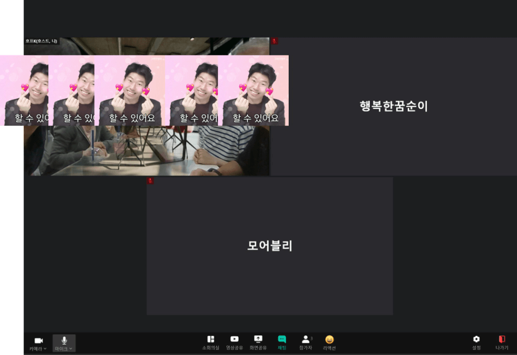The height and width of the screenshot is (355, 517).
Task: Start 화면공유 screen sharing
Action: 258,342
